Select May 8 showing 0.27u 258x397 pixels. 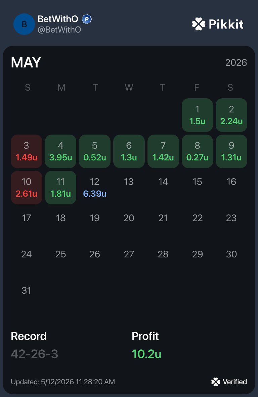point(197,151)
